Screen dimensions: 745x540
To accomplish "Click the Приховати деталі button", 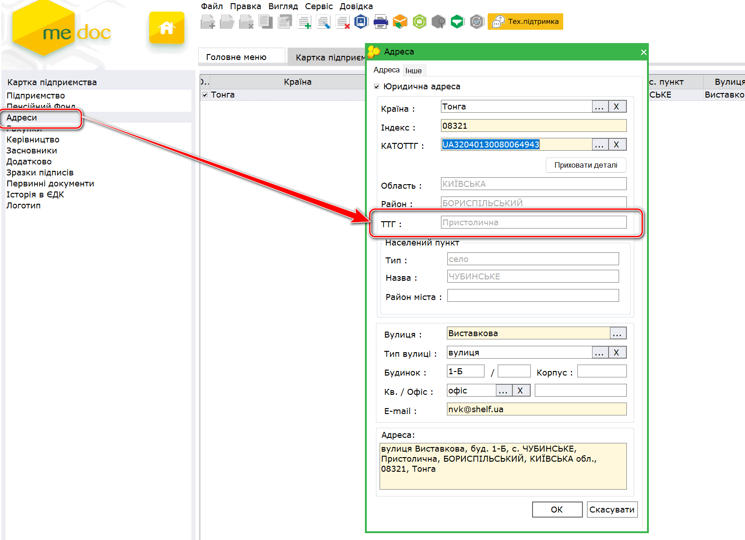I will pyautogui.click(x=586, y=165).
